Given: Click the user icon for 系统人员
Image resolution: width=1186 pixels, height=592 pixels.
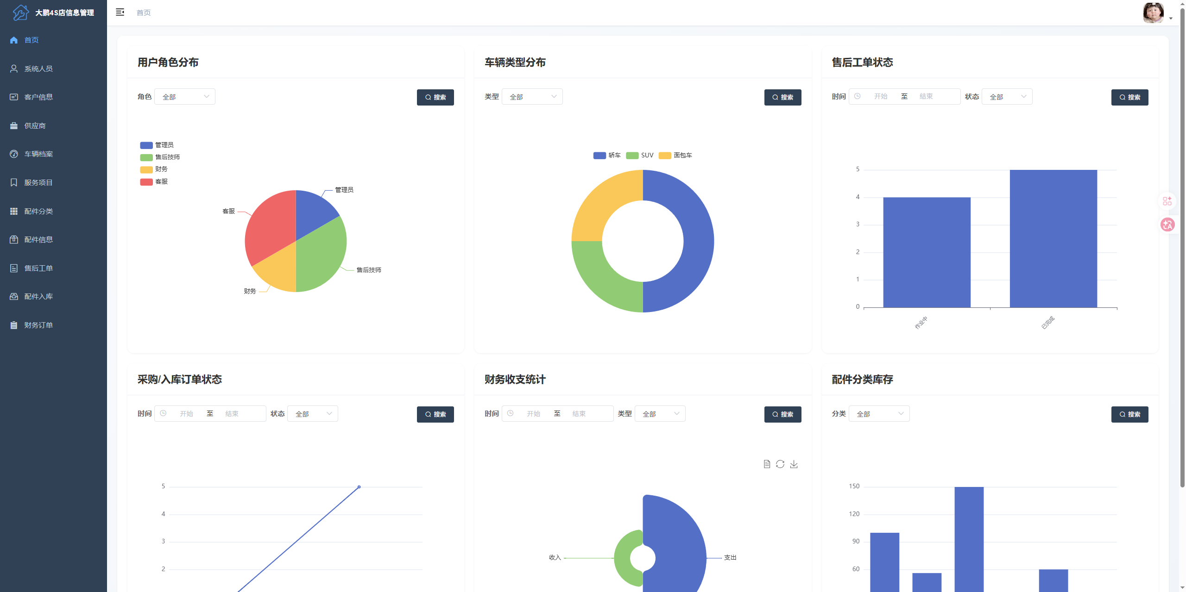Looking at the screenshot, I should [x=14, y=69].
